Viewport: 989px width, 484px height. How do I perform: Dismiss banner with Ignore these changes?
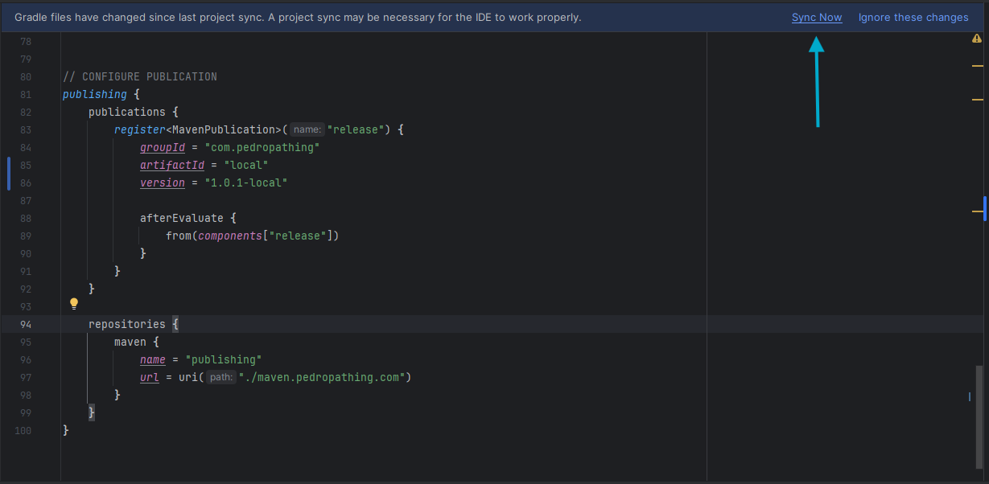point(913,18)
